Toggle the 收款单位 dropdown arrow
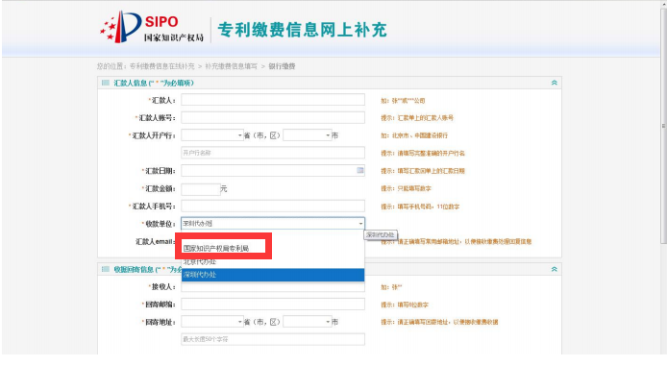The width and height of the screenshot is (667, 366). 360,223
